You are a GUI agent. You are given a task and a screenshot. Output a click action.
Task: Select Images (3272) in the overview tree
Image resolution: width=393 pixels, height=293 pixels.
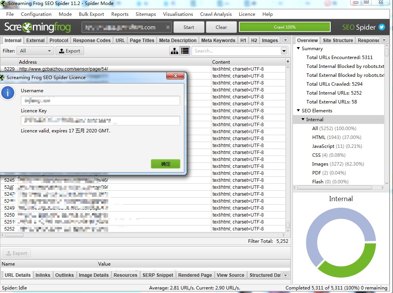pos(338,164)
